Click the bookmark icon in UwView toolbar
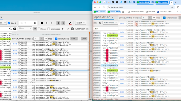The width and height of the screenshot is (181, 101). 42,23
